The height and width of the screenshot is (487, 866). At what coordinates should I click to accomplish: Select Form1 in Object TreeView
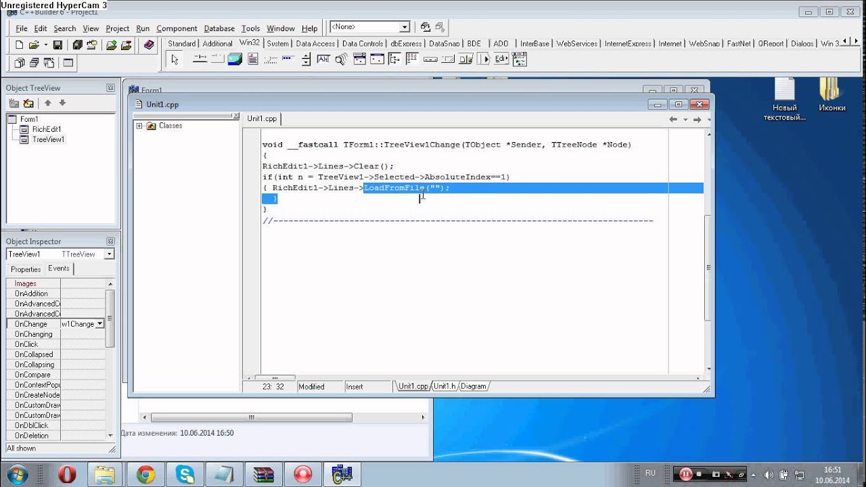coord(29,119)
